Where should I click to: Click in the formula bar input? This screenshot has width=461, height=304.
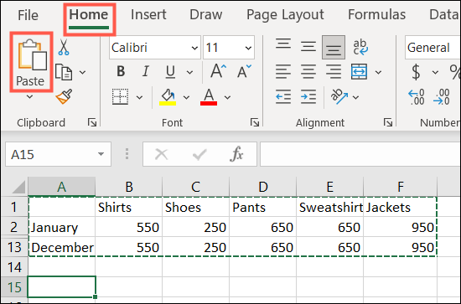360,154
